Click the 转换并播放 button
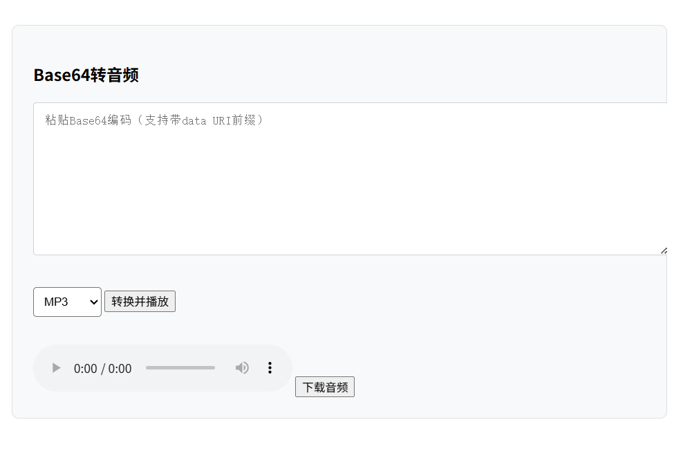The width and height of the screenshot is (683, 458). 140,301
